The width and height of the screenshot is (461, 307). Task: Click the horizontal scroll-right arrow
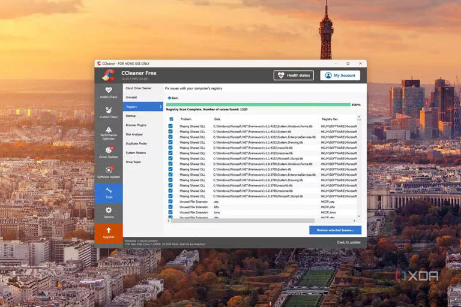click(354, 221)
